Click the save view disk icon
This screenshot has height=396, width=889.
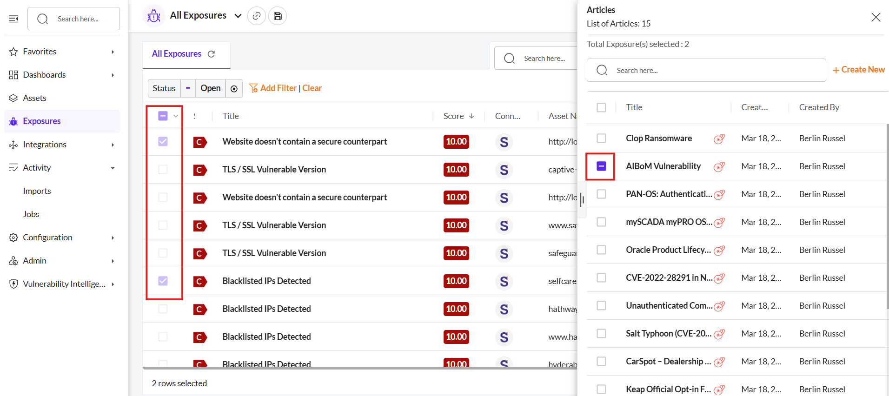(278, 16)
